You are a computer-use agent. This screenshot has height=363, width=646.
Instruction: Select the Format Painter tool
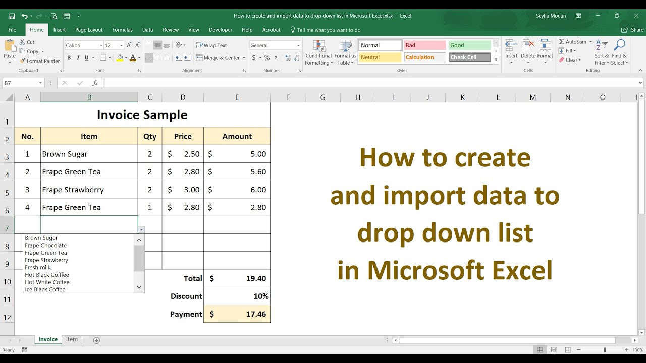coord(40,61)
